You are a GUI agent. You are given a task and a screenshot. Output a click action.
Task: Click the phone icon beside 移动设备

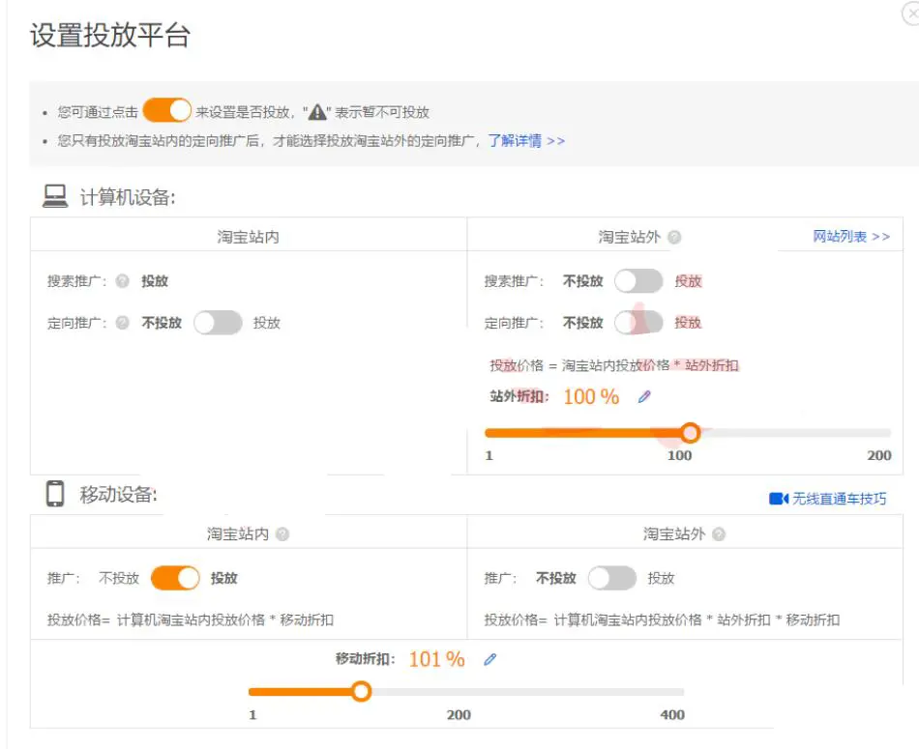pos(55,493)
